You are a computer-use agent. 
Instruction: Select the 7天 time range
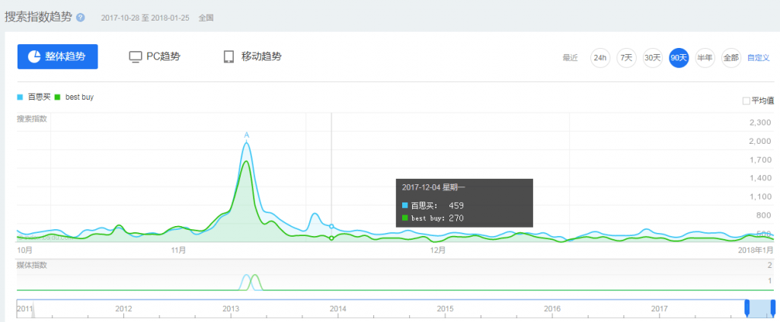(626, 58)
